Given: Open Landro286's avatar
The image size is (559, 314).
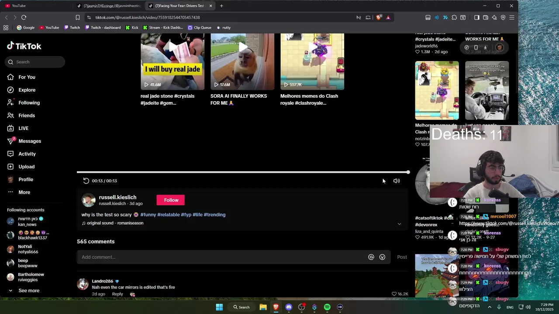Looking at the screenshot, I should pyautogui.click(x=83, y=284).
